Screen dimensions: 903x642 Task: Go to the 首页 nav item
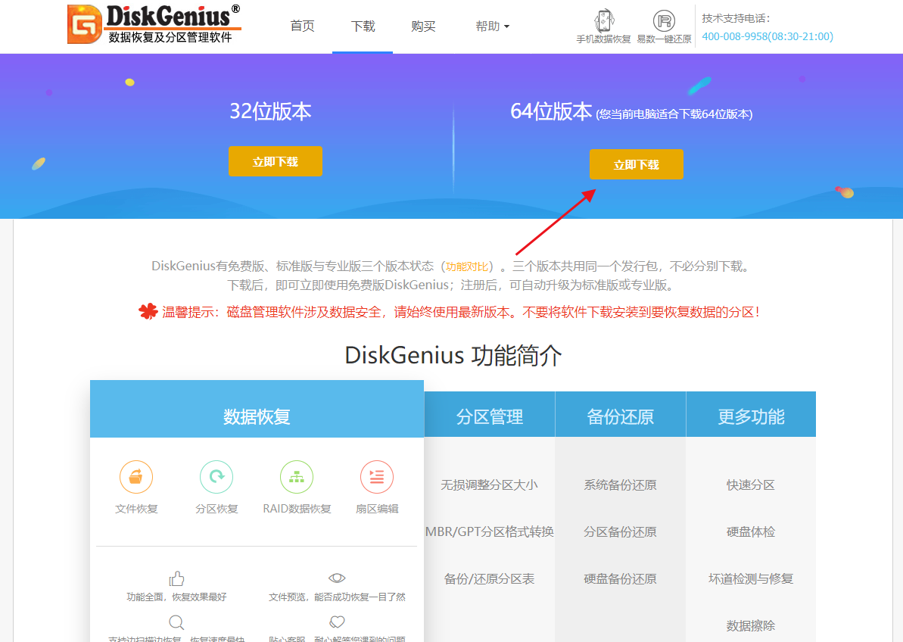(302, 26)
